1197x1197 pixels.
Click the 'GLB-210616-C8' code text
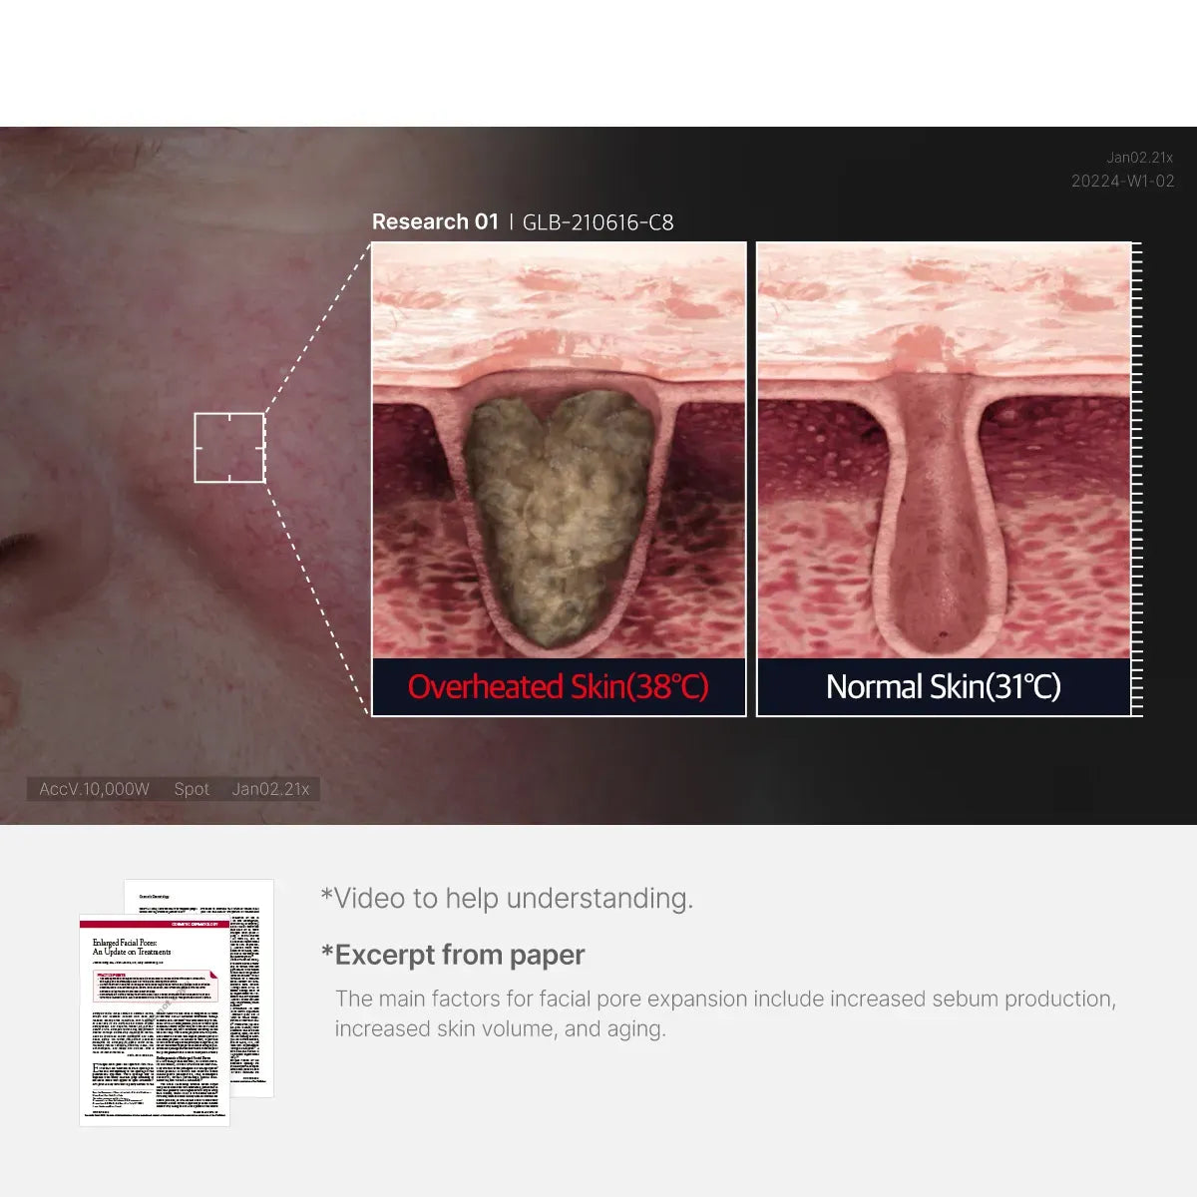coord(598,222)
